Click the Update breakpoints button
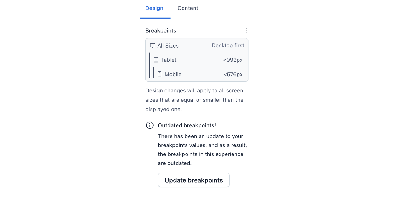 point(194,180)
